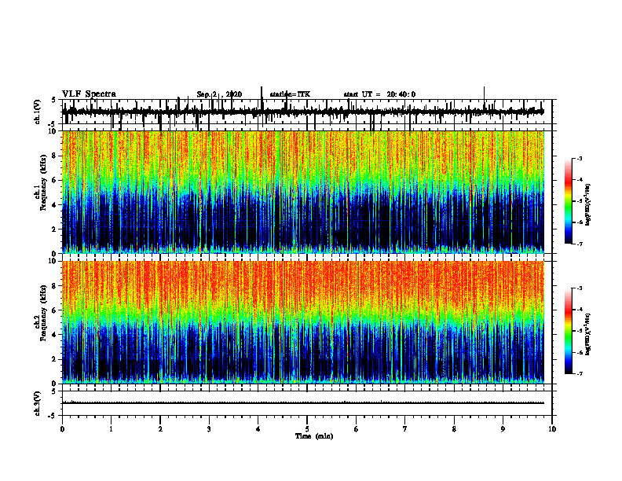Click time axis tick label "9"
The height and width of the screenshot is (481, 622).
pyautogui.click(x=503, y=429)
